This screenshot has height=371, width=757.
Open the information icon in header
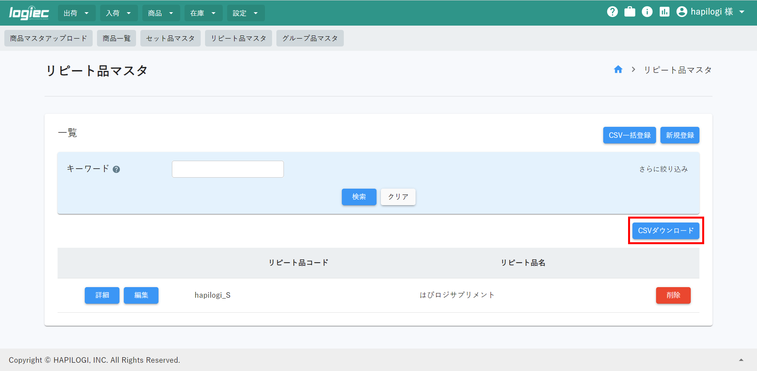click(x=647, y=12)
